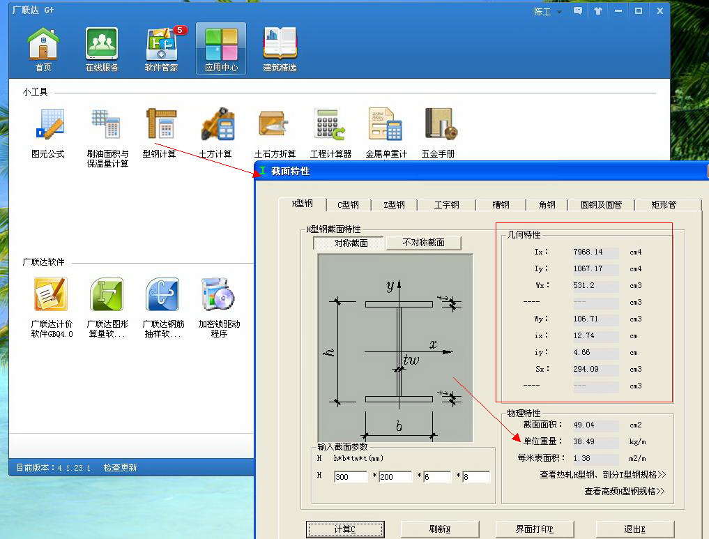Click the 截面面积 value 49.04
Image resolution: width=709 pixels, height=539 pixels.
point(595,425)
